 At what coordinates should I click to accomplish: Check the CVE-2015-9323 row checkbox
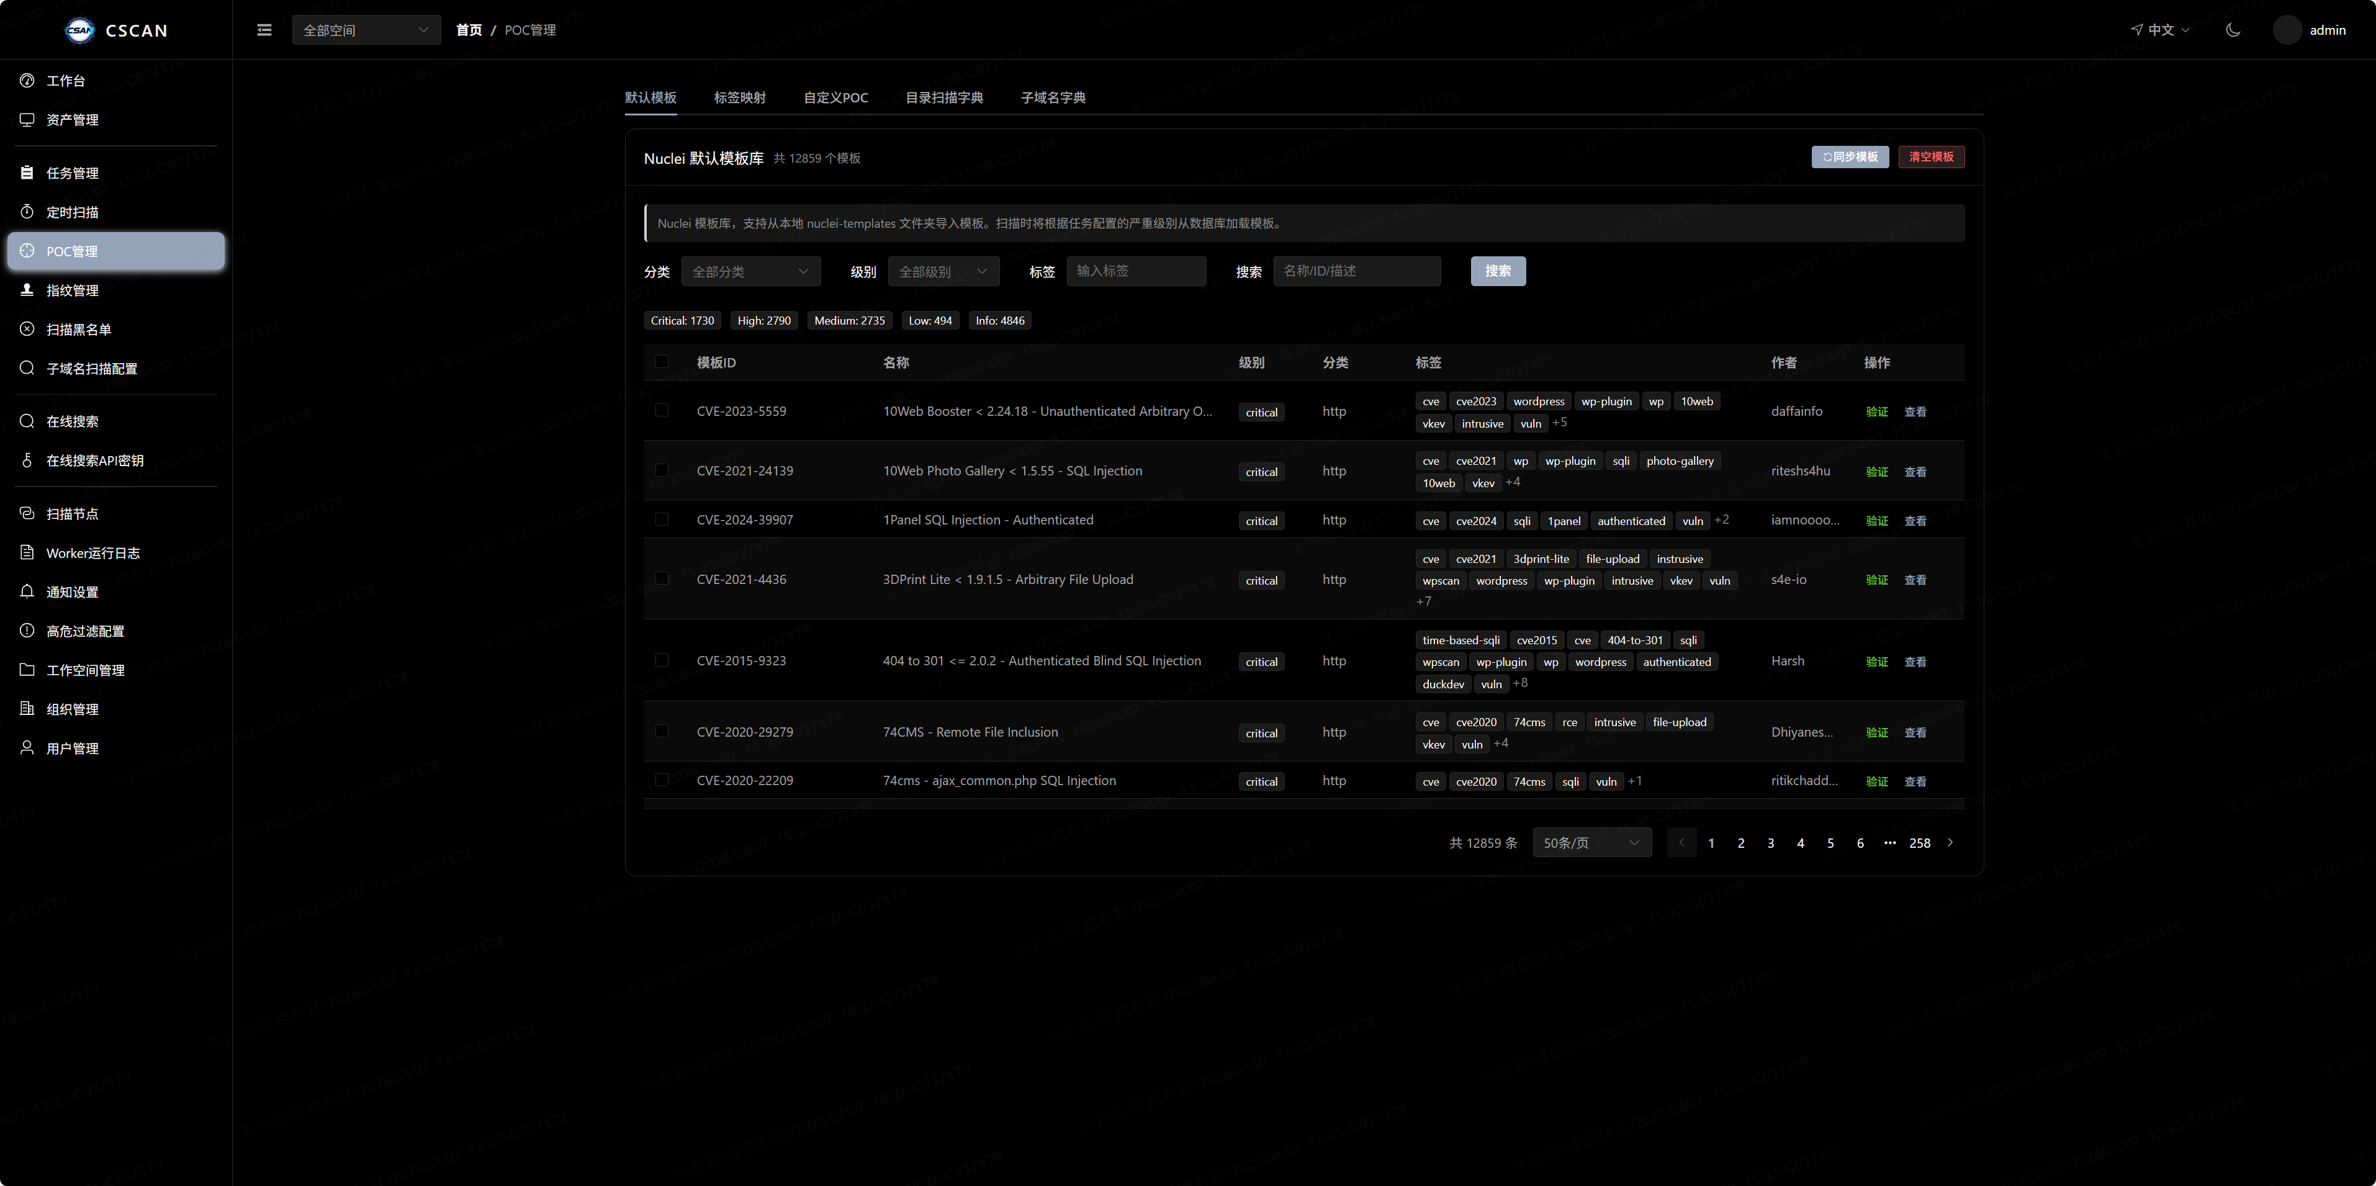661,660
